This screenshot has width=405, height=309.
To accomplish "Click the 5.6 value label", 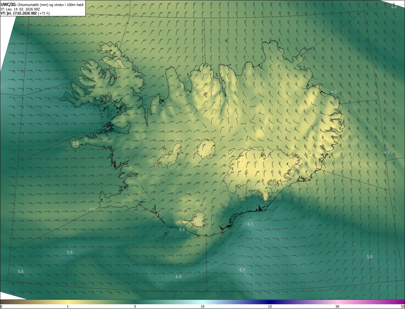I will pyautogui.click(x=21, y=271).
